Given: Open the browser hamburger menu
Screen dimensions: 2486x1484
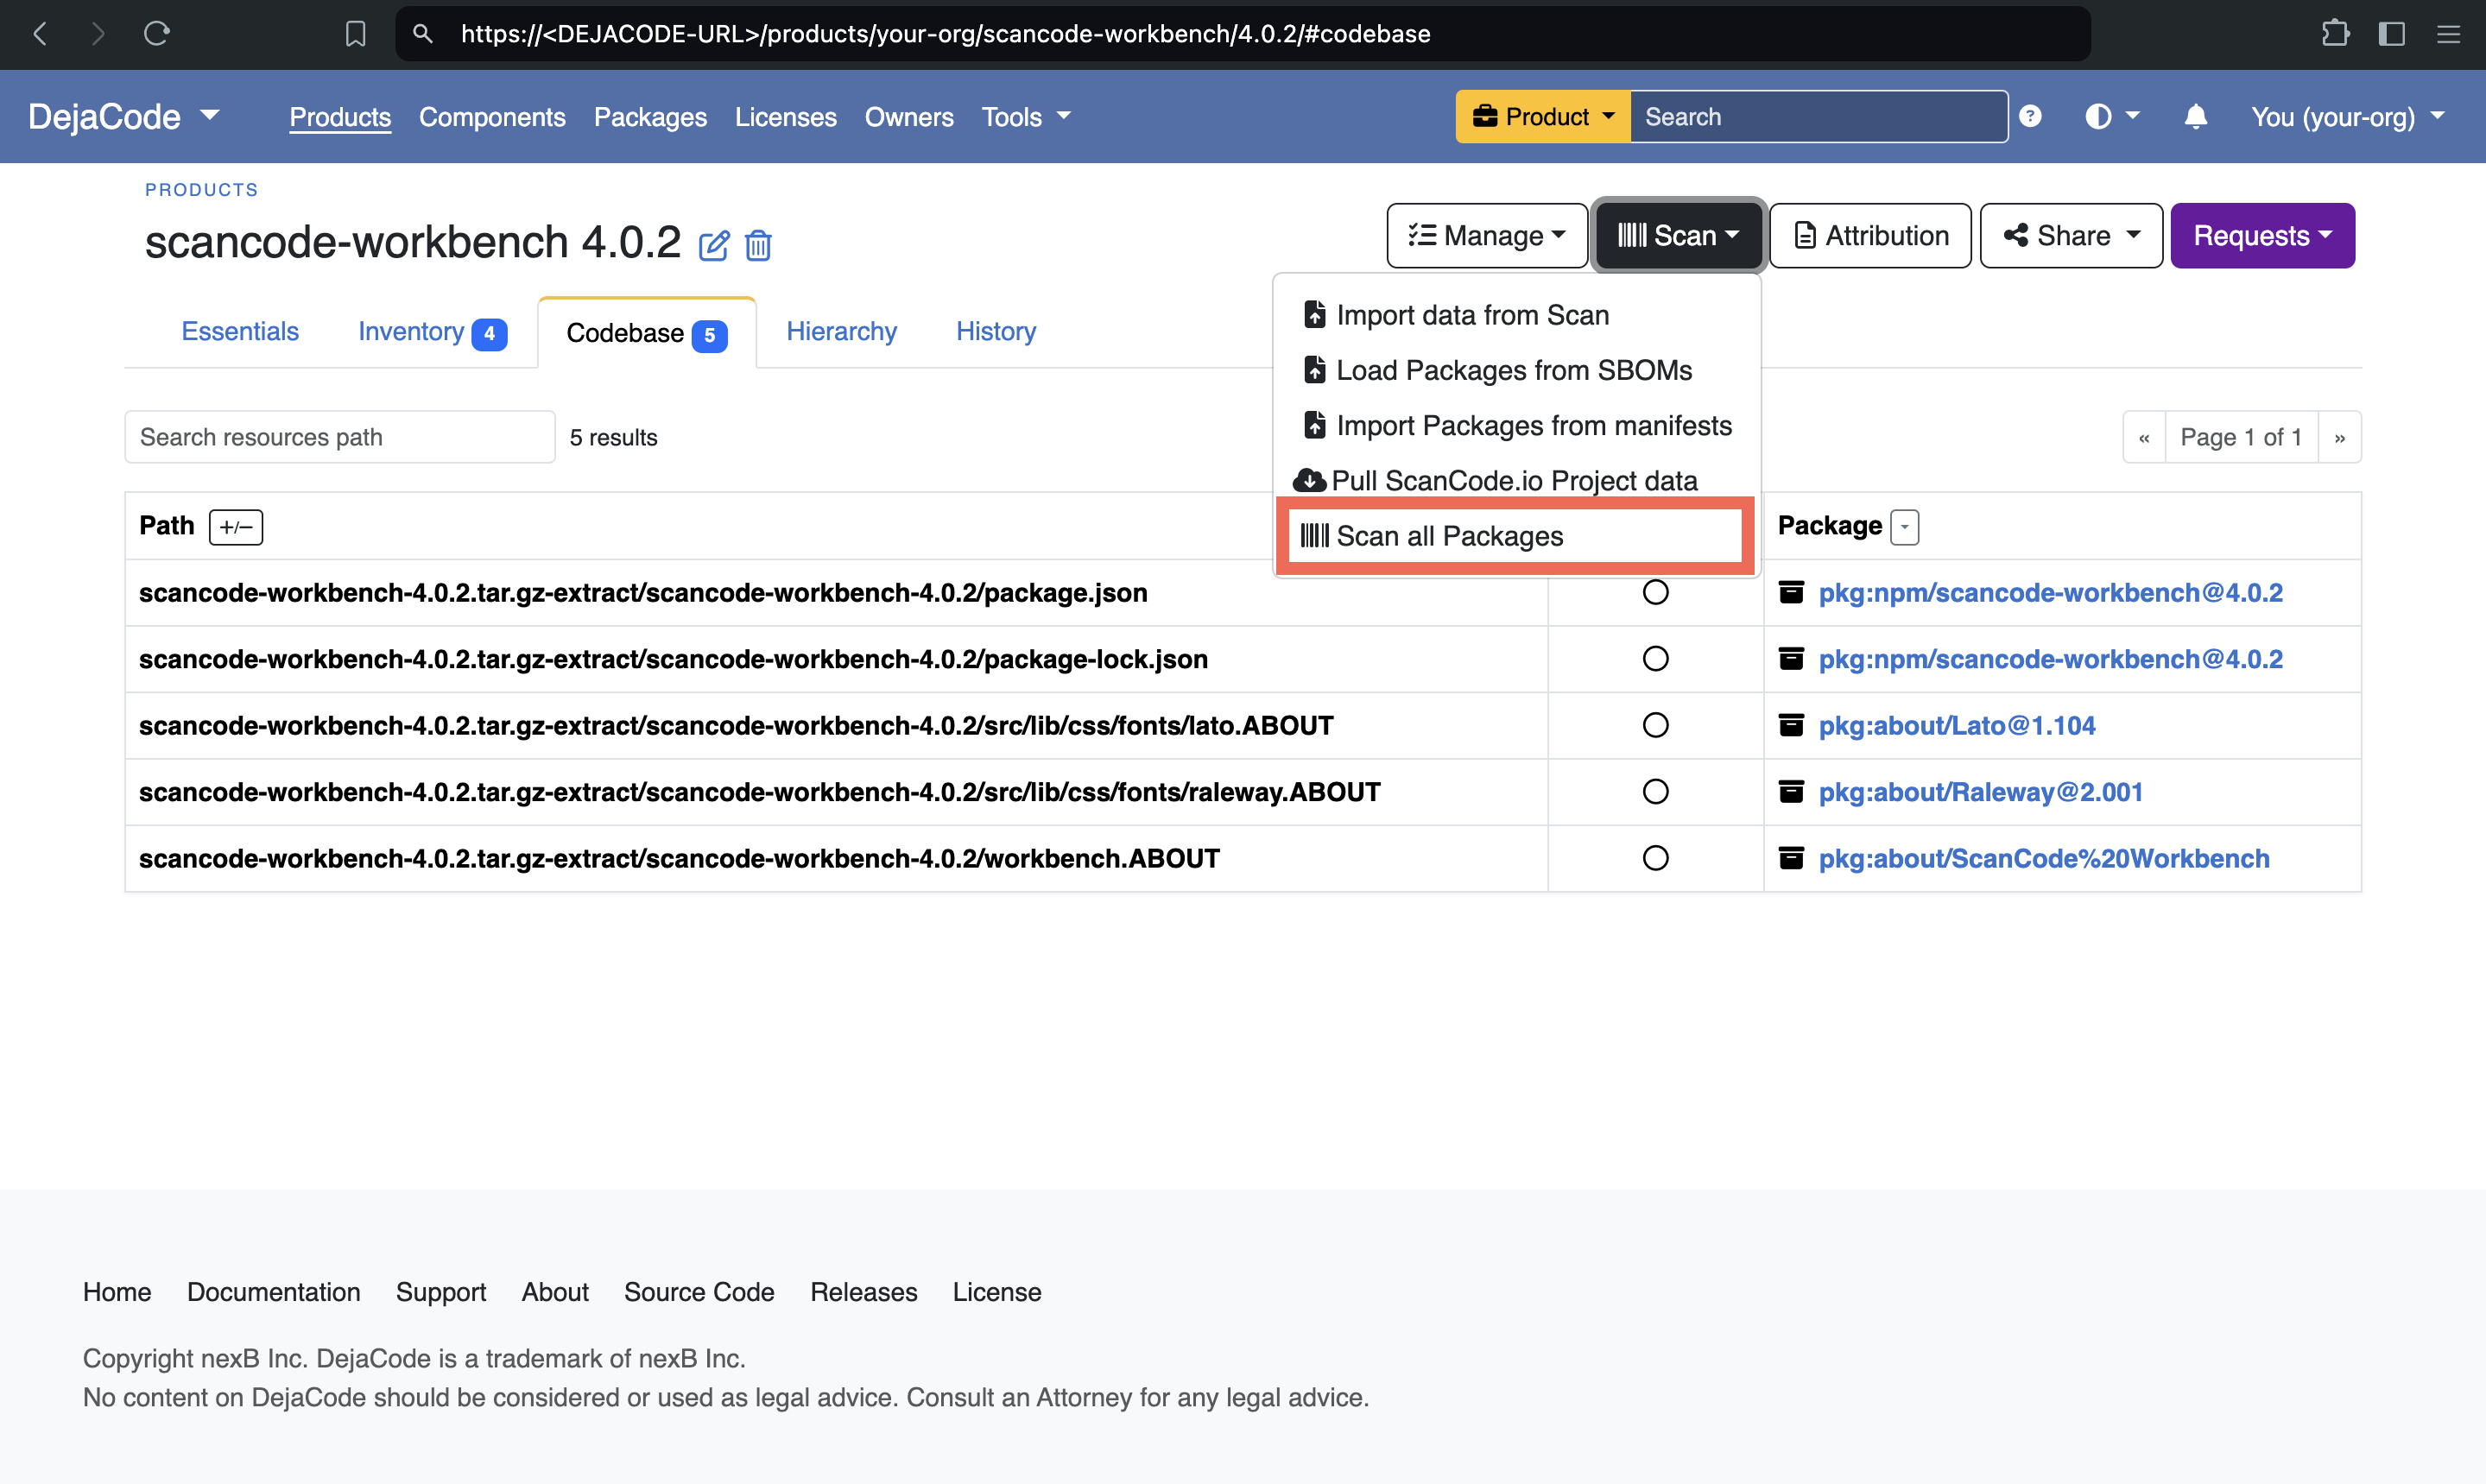Looking at the screenshot, I should 2448,34.
